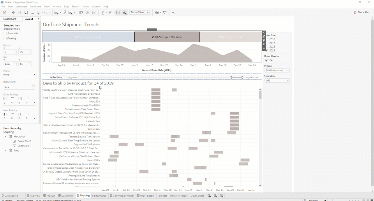The width and height of the screenshot is (374, 201).
Task: Click the Show/Hide cards toolbar icon
Action: coord(157,12)
